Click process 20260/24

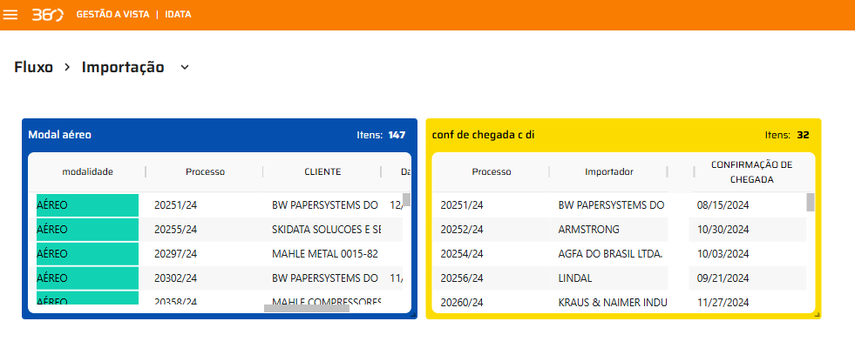[x=462, y=302]
